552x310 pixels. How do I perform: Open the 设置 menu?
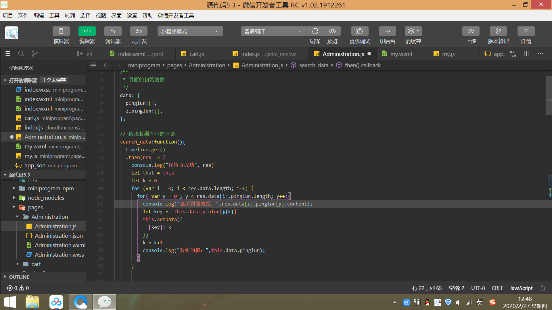pos(132,15)
